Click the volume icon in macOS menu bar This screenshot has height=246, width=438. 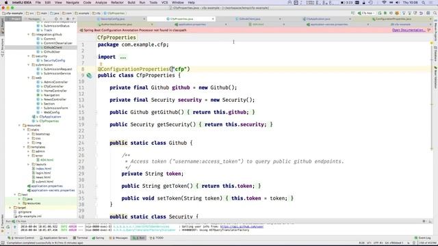click(x=398, y=3)
